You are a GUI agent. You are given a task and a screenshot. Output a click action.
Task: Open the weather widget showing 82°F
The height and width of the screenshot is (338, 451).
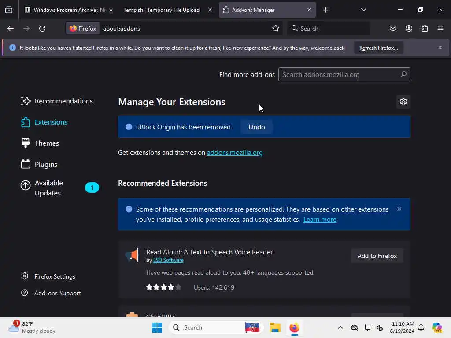coord(32,327)
